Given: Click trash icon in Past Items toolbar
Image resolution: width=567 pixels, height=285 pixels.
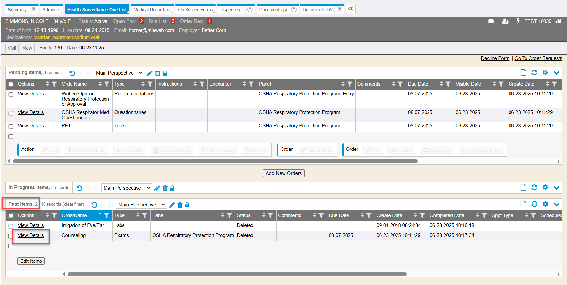Looking at the screenshot, I should [180, 205].
